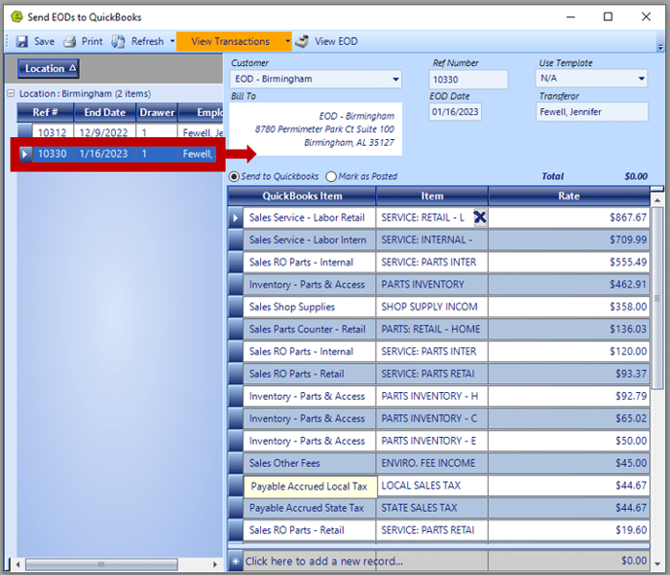Click the Rate column header
This screenshot has width=670, height=575.
pos(569,196)
